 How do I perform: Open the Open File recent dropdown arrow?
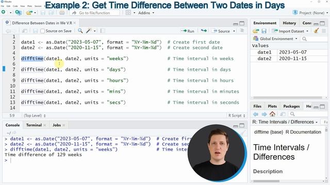click(x=35, y=13)
